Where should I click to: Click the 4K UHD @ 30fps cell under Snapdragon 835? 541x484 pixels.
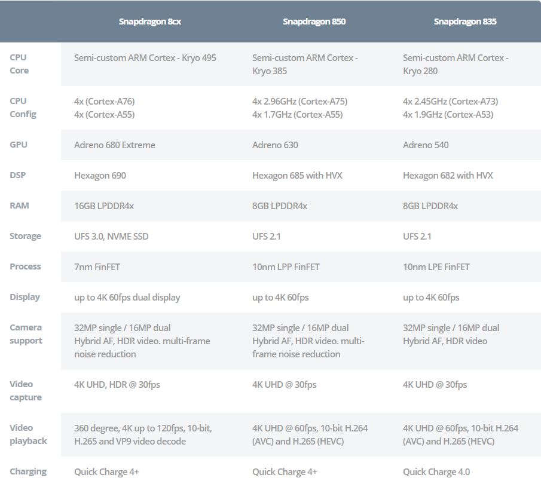[x=435, y=385]
